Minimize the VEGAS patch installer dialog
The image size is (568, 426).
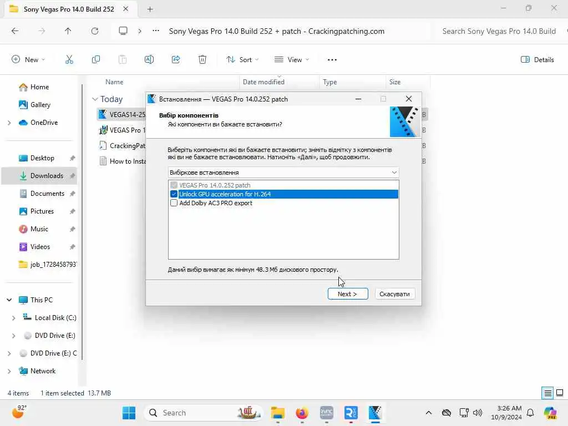click(358, 99)
